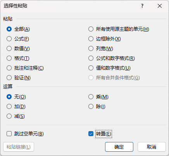Open the dialog help question mark
169x156 pixels.
pyautogui.click(x=142, y=6)
